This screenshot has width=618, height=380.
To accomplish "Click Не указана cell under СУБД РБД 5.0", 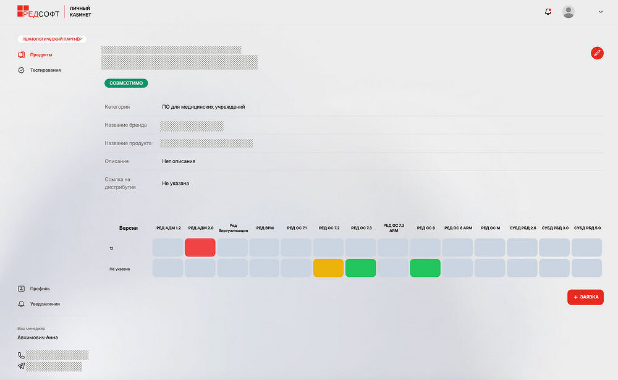I will point(586,268).
